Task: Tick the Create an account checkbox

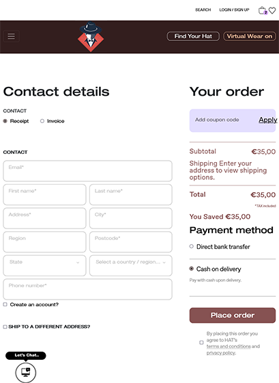Action: (x=5, y=304)
